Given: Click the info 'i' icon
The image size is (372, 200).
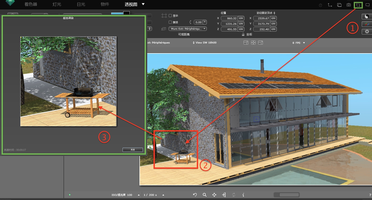Looking at the screenshot, I should (x=243, y=195).
